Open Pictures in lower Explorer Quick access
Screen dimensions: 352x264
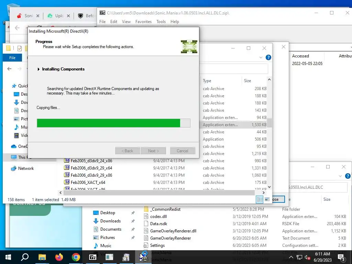click(107, 238)
